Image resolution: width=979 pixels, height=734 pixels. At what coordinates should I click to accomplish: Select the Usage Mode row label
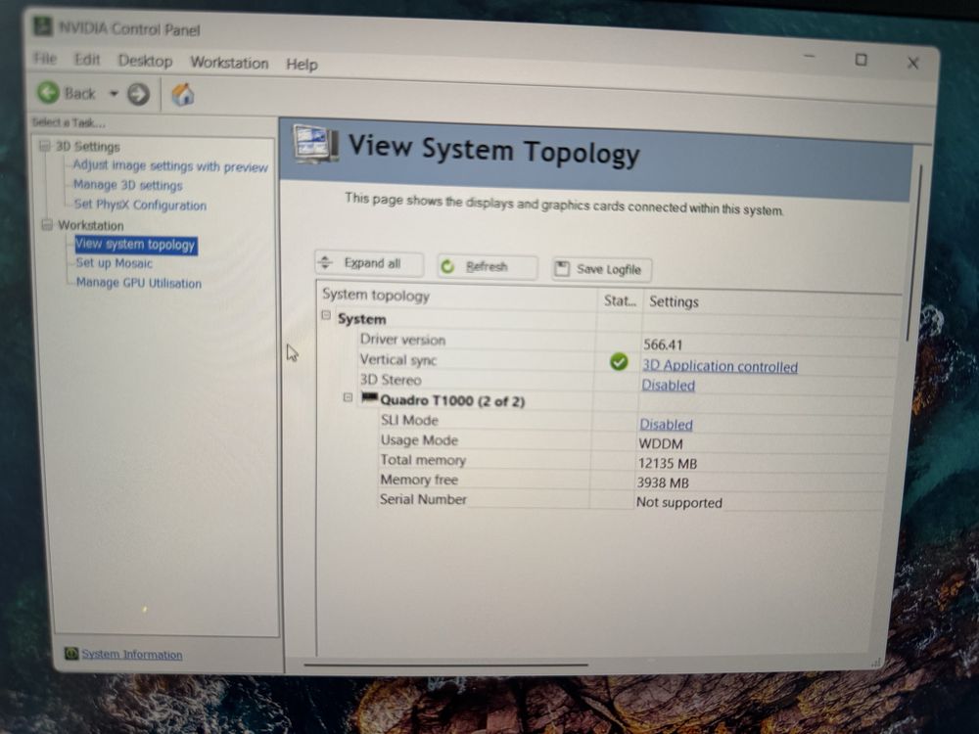pyautogui.click(x=419, y=440)
